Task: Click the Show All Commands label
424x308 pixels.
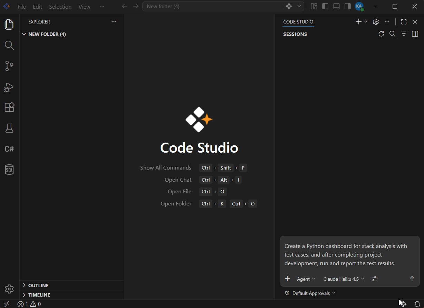Action: 166,167
